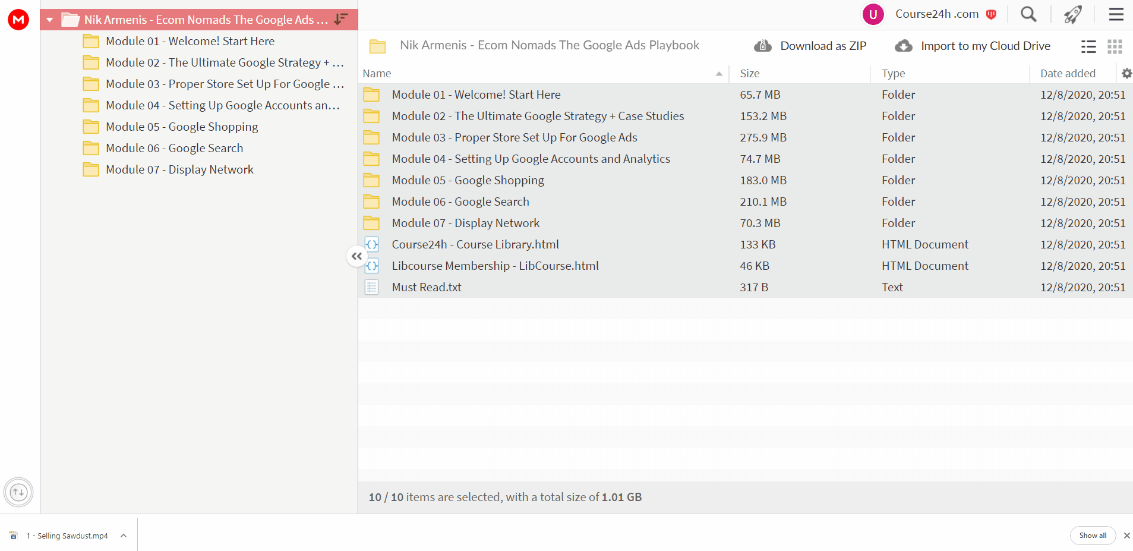Click text file icon of Must Read.txt
This screenshot has height=551, width=1133.
coord(371,287)
